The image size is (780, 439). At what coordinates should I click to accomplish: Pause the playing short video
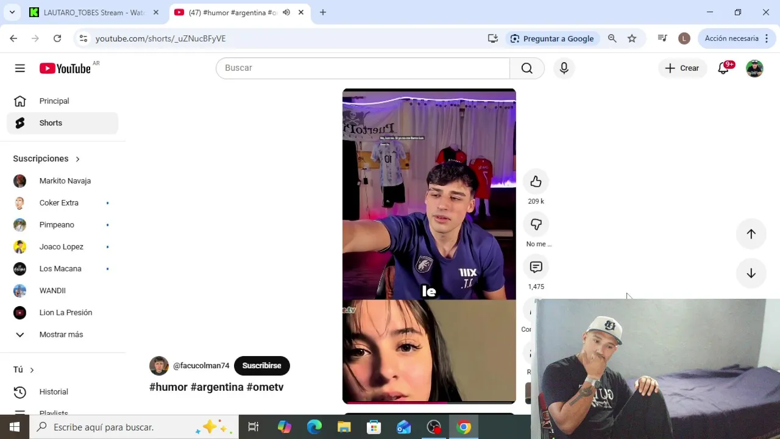pos(429,246)
